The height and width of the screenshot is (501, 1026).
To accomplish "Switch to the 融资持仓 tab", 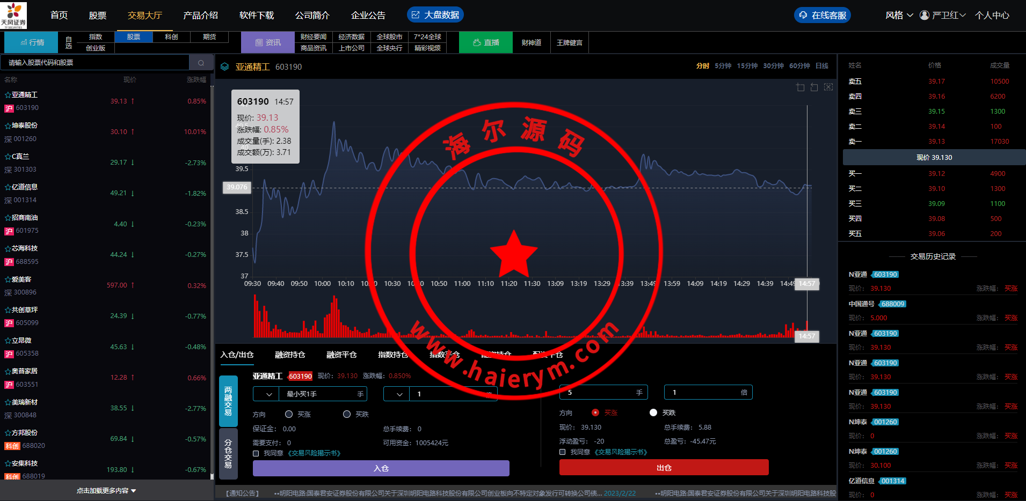I will (x=290, y=355).
